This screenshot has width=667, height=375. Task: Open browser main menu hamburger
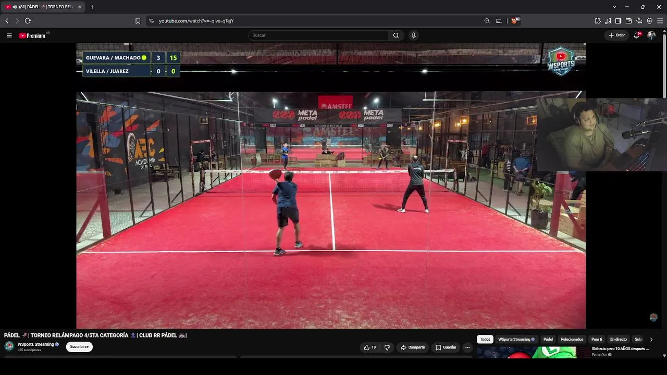tap(660, 21)
